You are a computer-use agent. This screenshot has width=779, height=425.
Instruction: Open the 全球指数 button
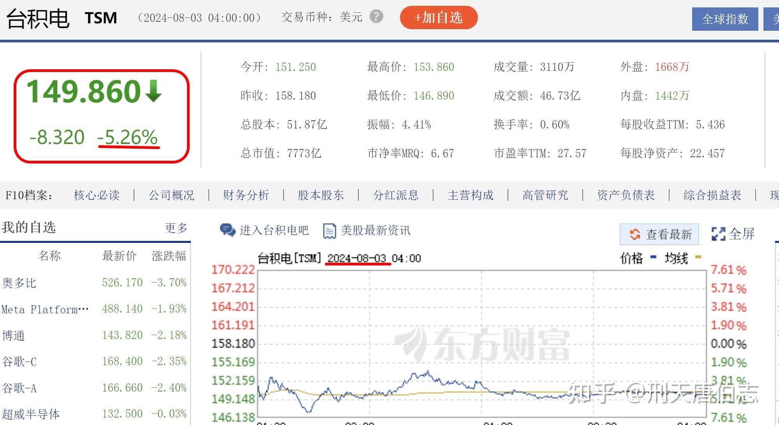coord(725,19)
